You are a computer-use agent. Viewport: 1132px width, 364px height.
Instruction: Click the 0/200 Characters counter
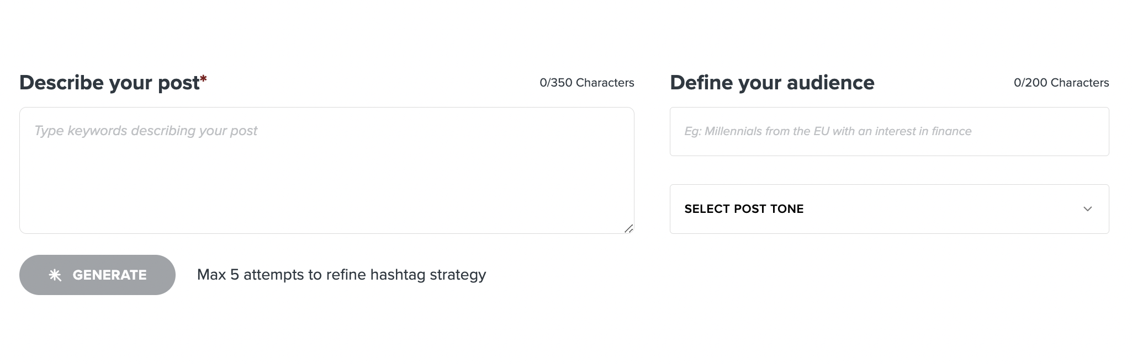click(1061, 83)
